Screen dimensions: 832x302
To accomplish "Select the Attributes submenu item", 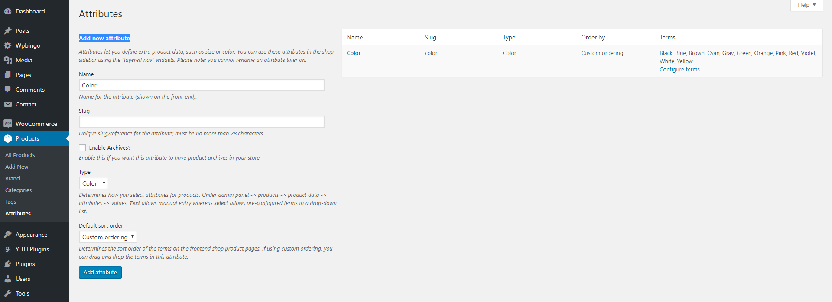I will [x=18, y=213].
